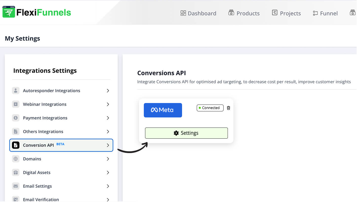
Task: Click the gear icon inside Settings button
Action: [176, 133]
